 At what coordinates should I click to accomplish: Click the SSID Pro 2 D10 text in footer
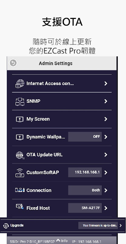point(32,242)
